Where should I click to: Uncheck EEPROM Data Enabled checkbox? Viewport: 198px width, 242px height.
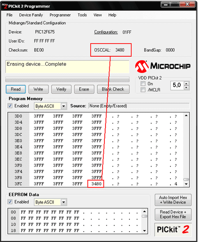[x=10, y=202]
